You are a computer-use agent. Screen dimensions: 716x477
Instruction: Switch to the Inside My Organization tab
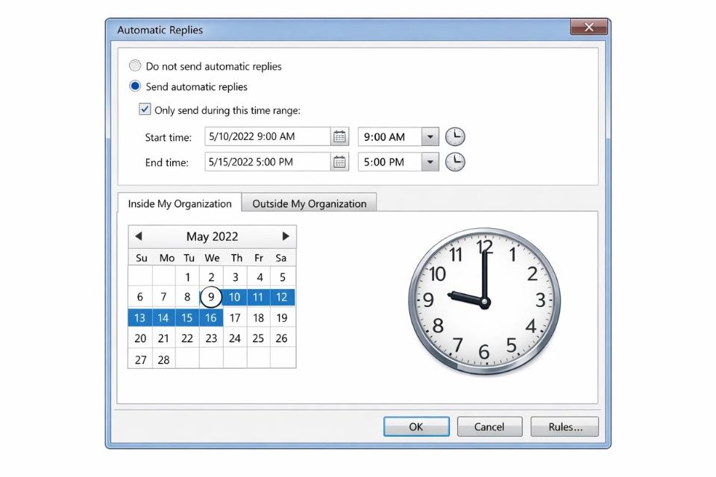coord(179,203)
